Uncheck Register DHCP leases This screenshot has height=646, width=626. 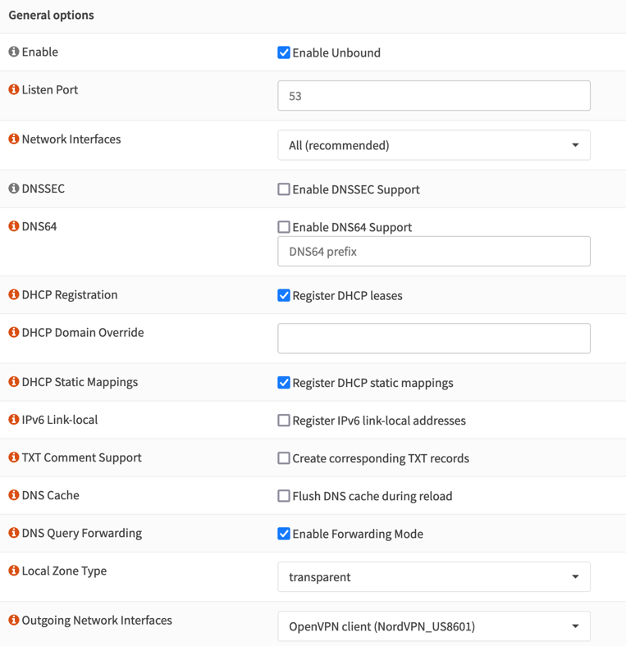click(284, 295)
